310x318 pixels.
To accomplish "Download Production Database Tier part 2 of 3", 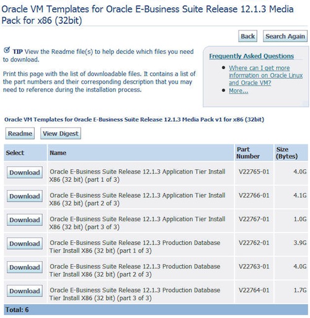I will pos(25,267).
